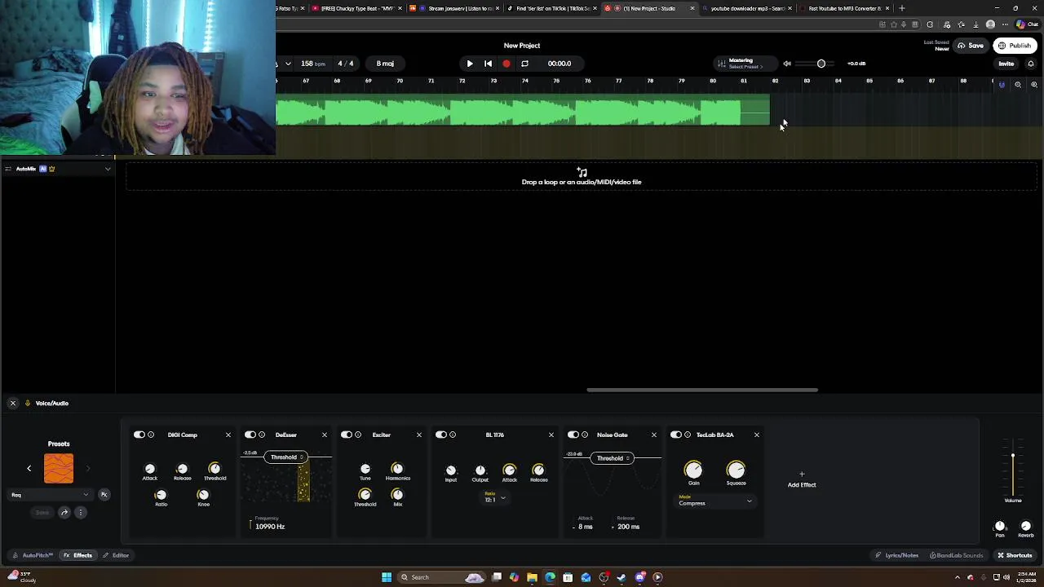Switch to the Effects tab
This screenshot has height=587, width=1044.
tap(78, 556)
